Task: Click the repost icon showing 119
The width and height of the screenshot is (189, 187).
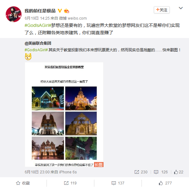Action: [x=70, y=183]
